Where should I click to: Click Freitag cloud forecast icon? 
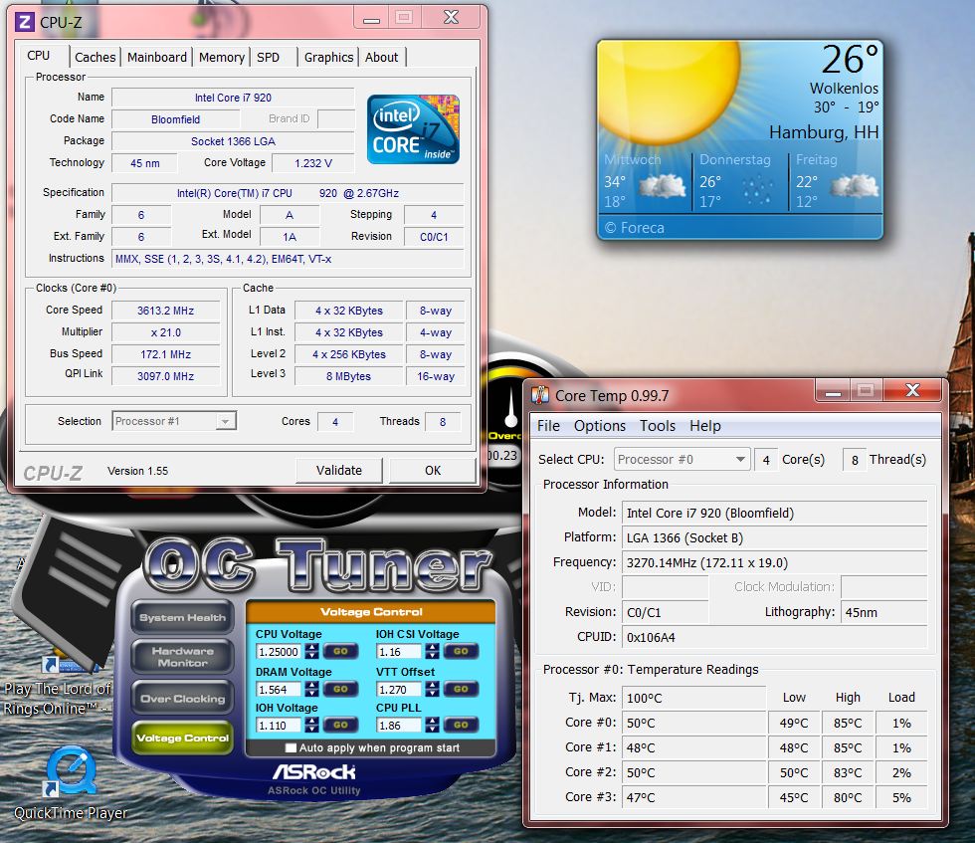tap(855, 187)
